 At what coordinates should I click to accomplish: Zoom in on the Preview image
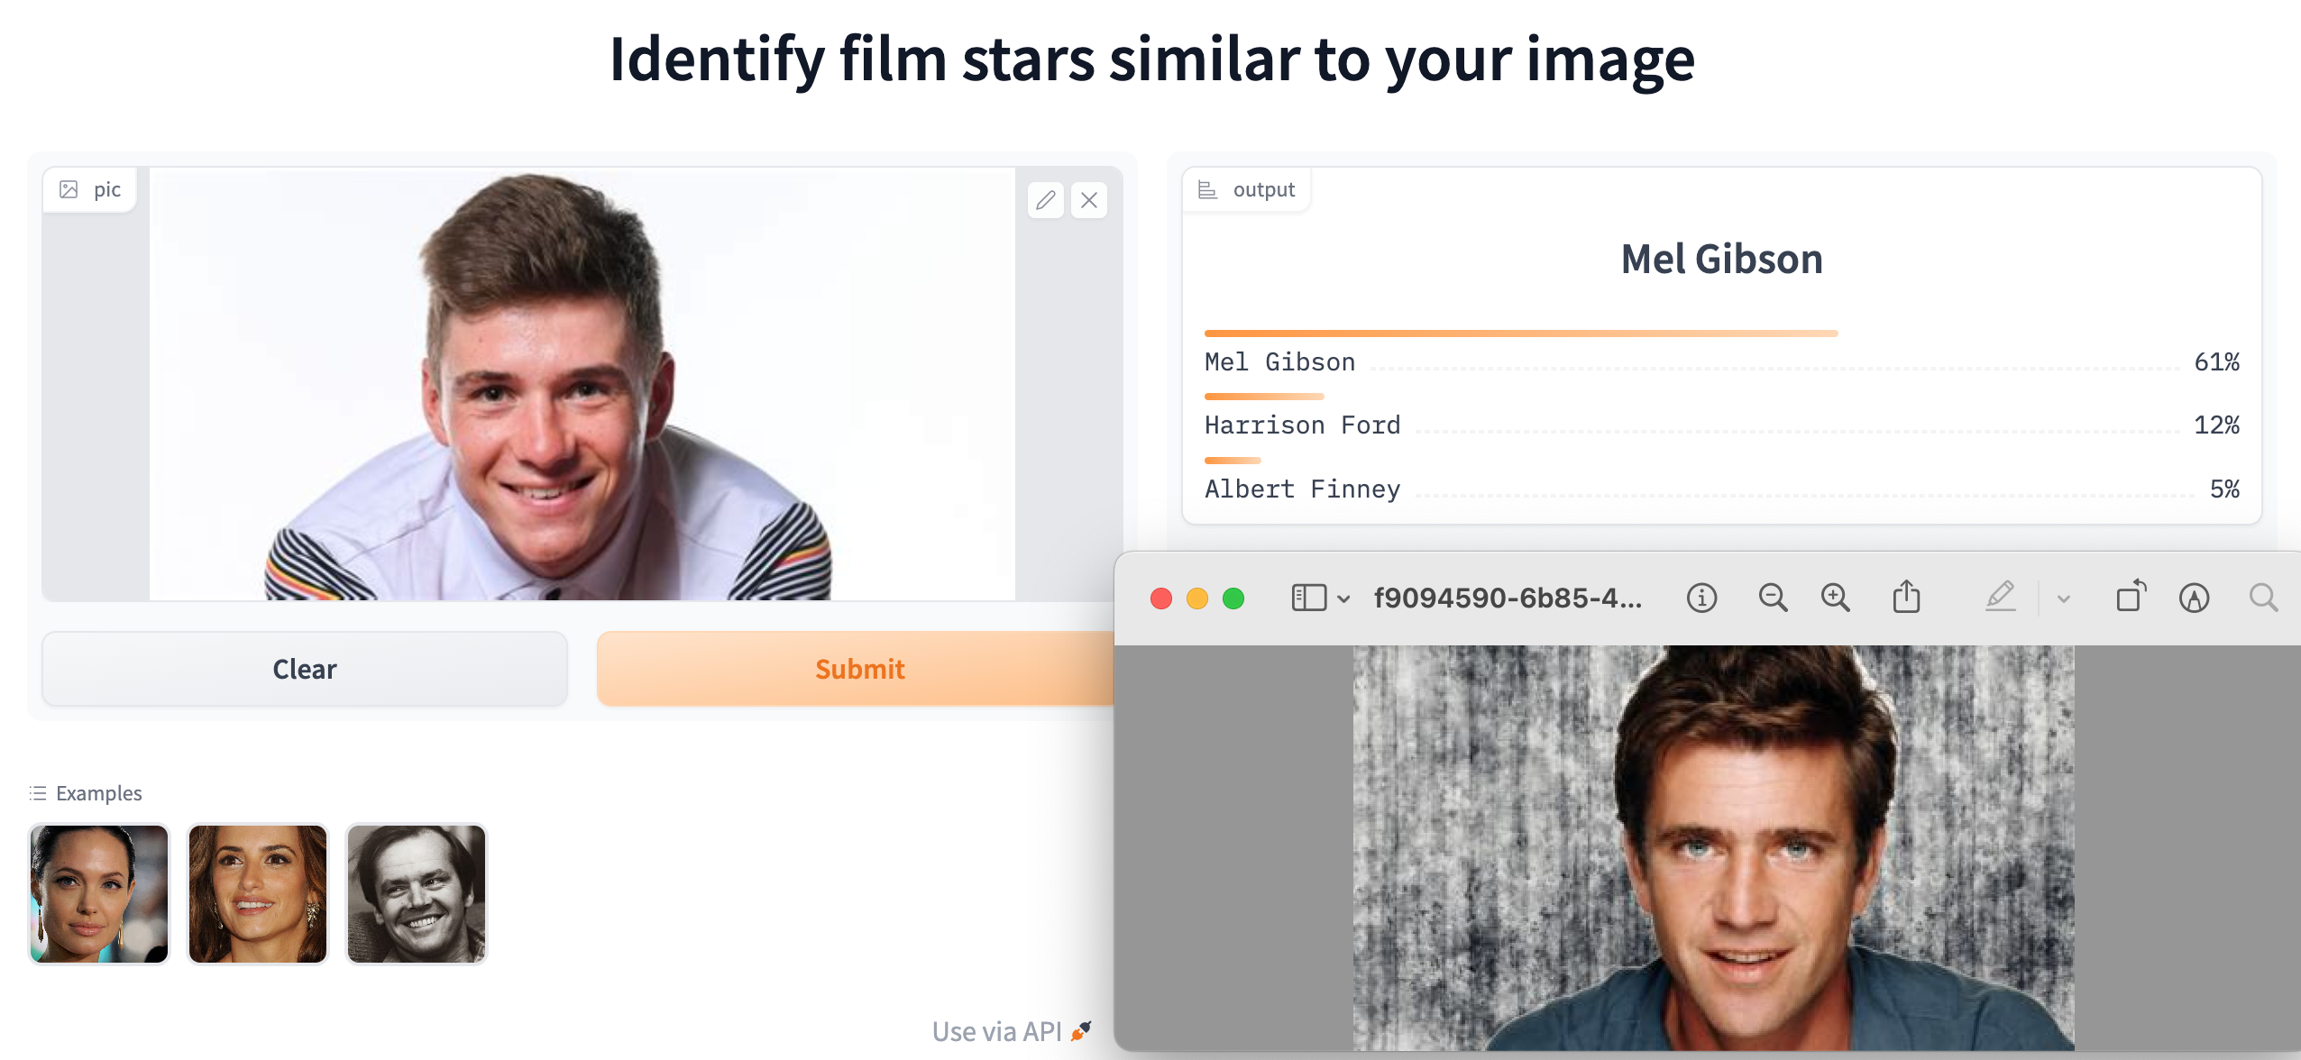click(1835, 598)
